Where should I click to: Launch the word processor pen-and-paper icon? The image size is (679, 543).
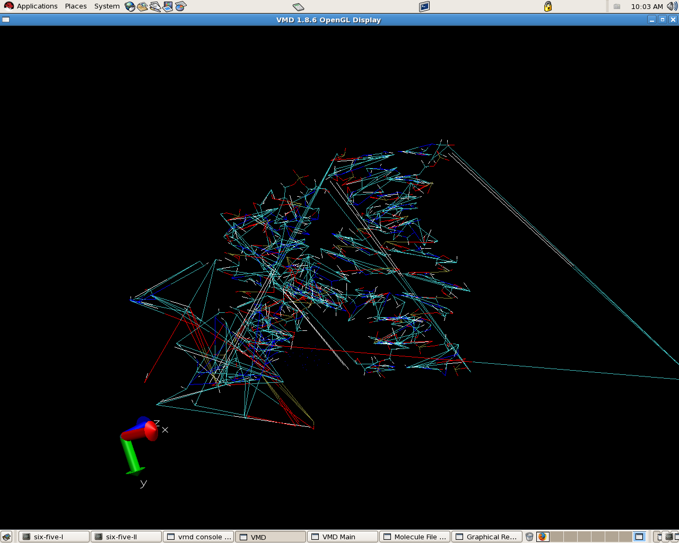pyautogui.click(x=155, y=6)
